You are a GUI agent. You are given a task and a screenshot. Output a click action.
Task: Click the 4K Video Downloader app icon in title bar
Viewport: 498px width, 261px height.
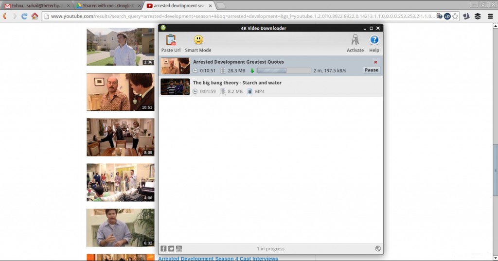click(163, 28)
